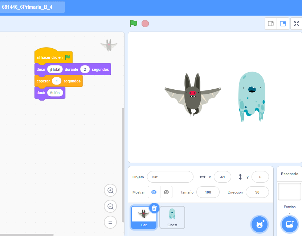Click the red stop sign button
Screen dimensions: 302x236
145,24
